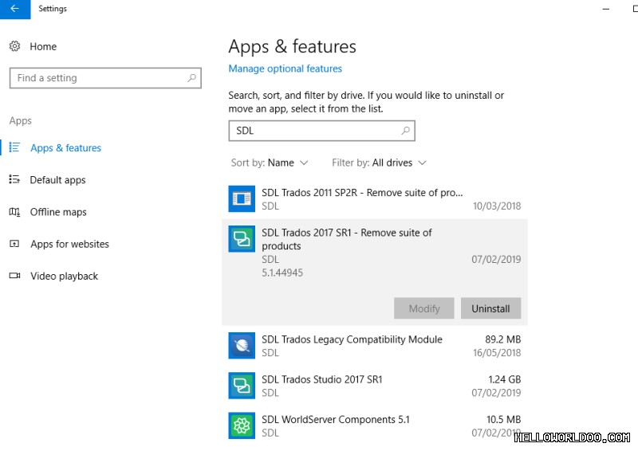Click the Home gear icon
The height and width of the screenshot is (451, 638).
pyautogui.click(x=14, y=46)
